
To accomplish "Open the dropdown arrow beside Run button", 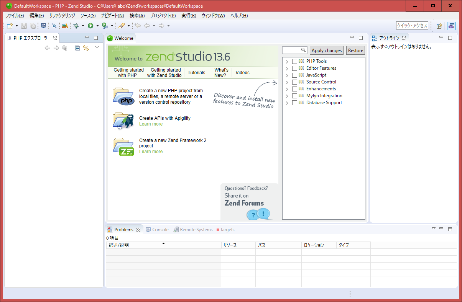I will click(97, 26).
